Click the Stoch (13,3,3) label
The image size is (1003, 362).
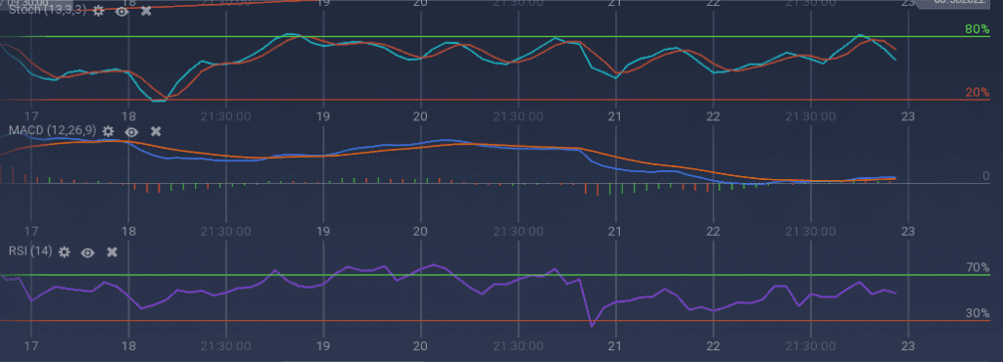pos(47,10)
